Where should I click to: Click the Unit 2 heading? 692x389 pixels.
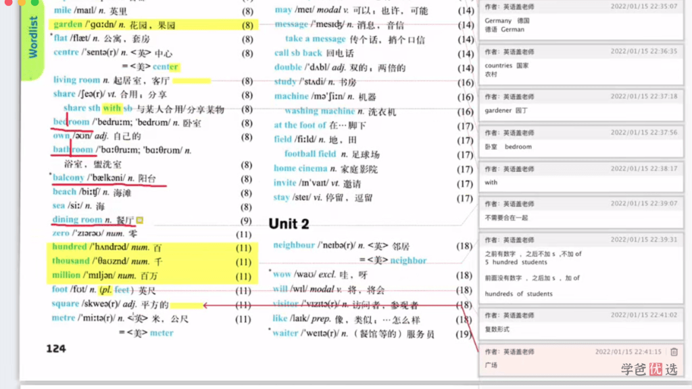pyautogui.click(x=289, y=224)
